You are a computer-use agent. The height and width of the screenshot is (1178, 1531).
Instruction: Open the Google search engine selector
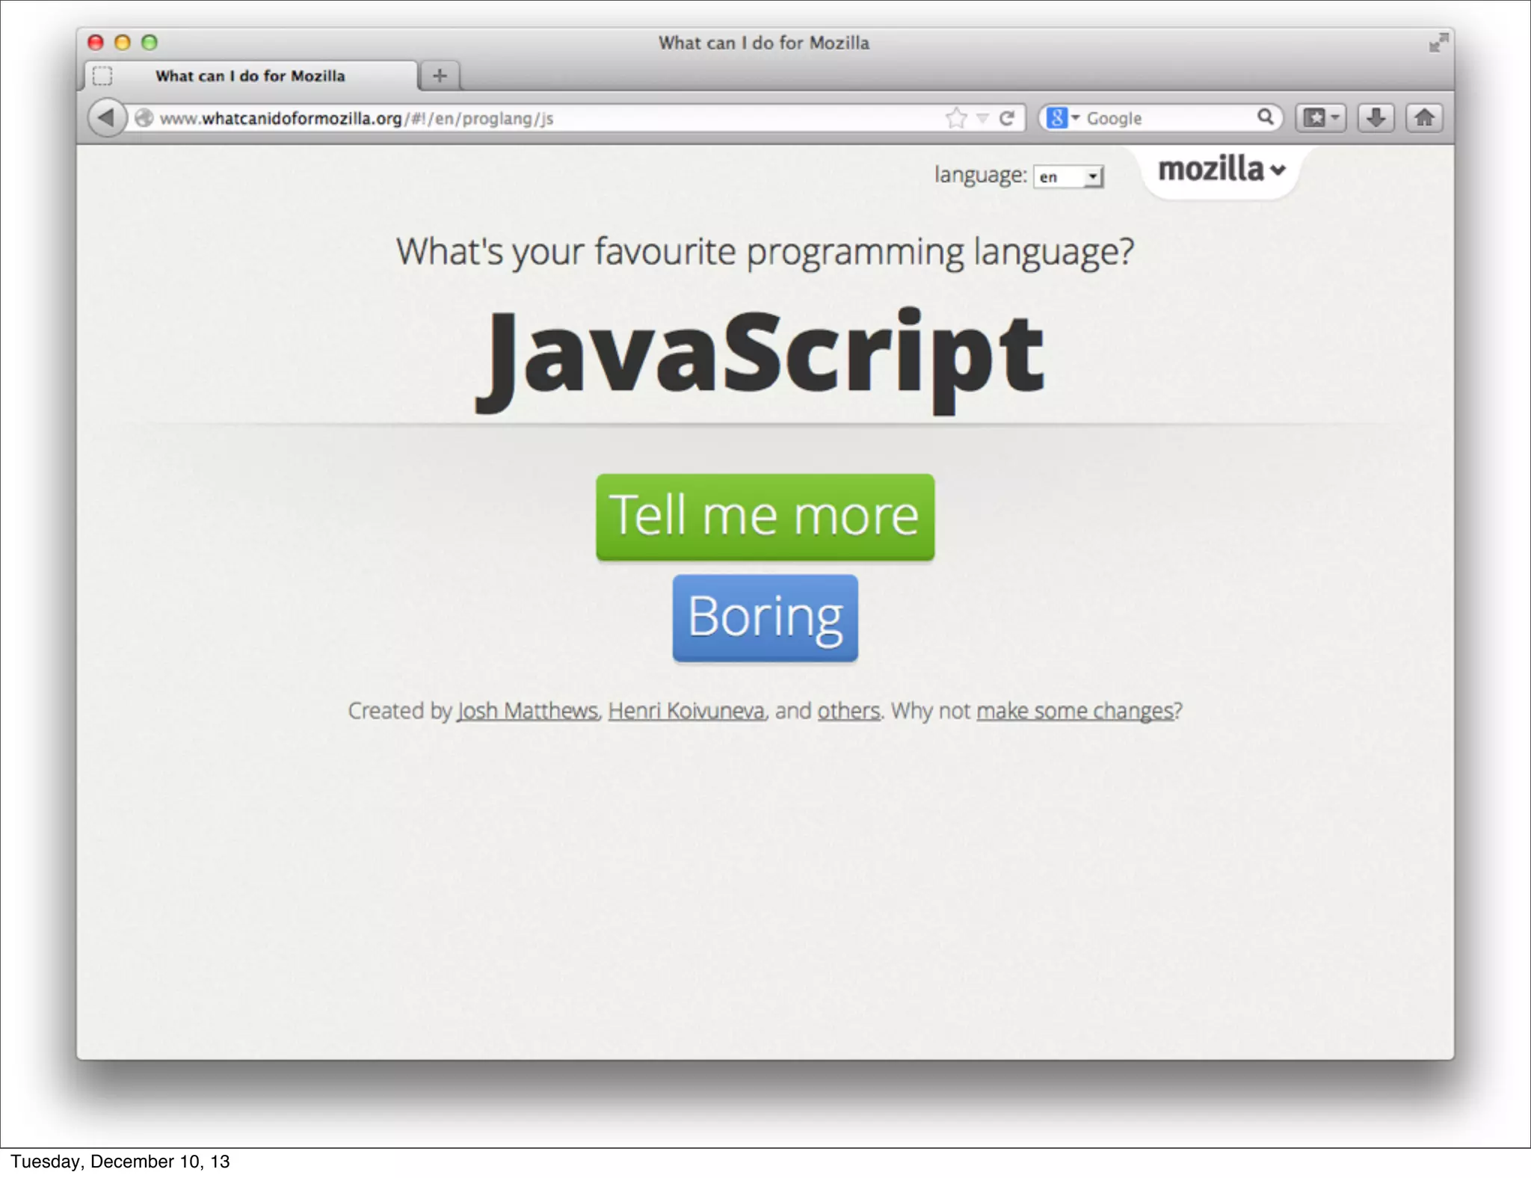point(1062,117)
